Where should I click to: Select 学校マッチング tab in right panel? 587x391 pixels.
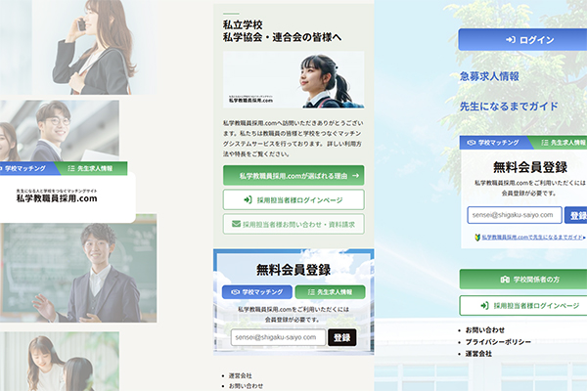[494, 142]
